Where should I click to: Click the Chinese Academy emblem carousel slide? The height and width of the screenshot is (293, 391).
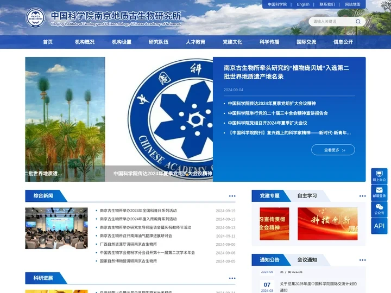tap(159, 119)
